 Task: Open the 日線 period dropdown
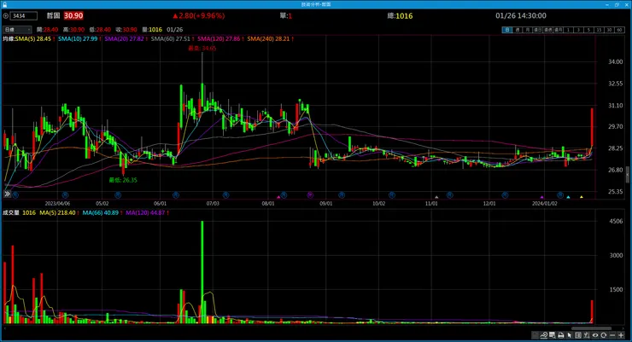(x=17, y=29)
